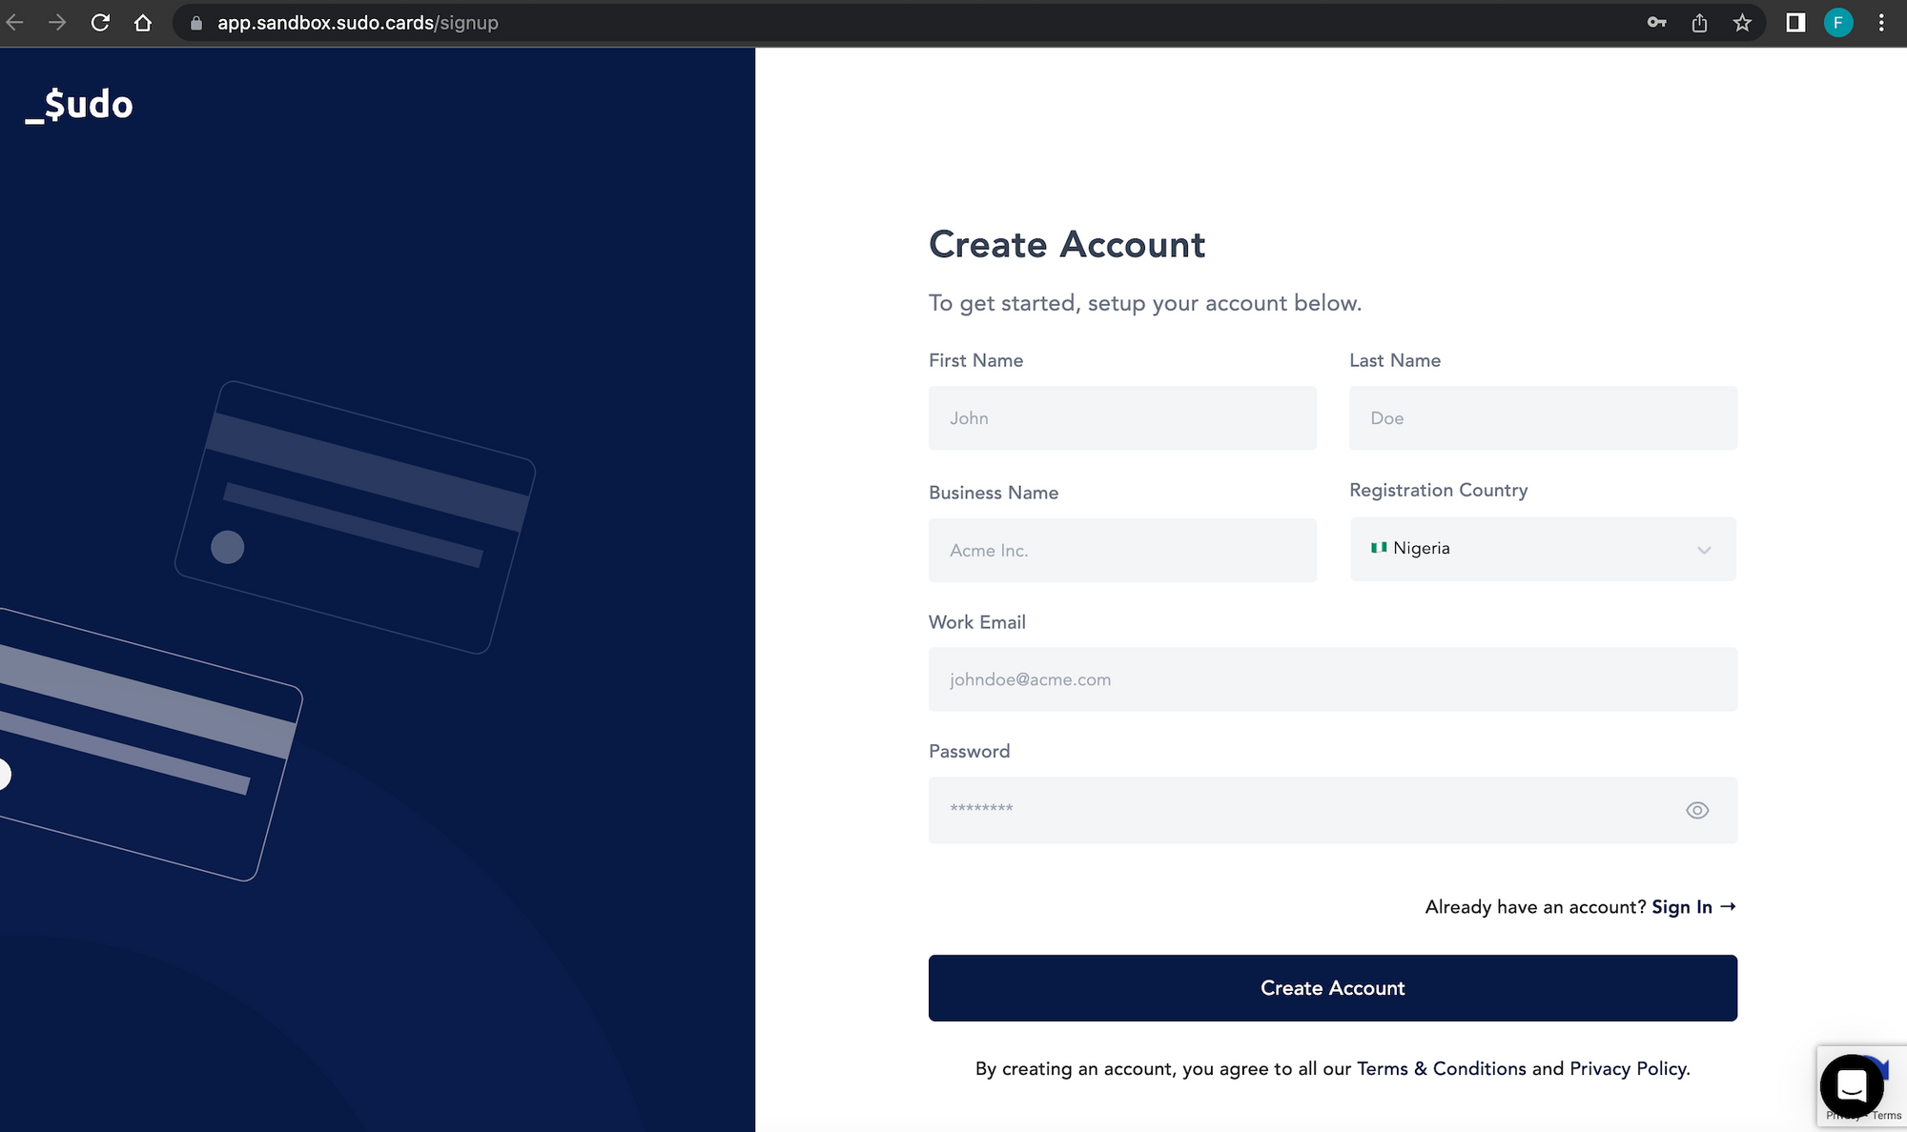The width and height of the screenshot is (1907, 1132).
Task: Click the Create Account button
Action: [x=1332, y=988]
